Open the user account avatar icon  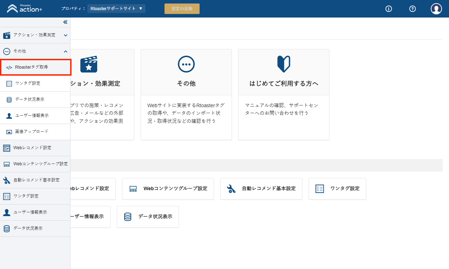click(x=436, y=9)
